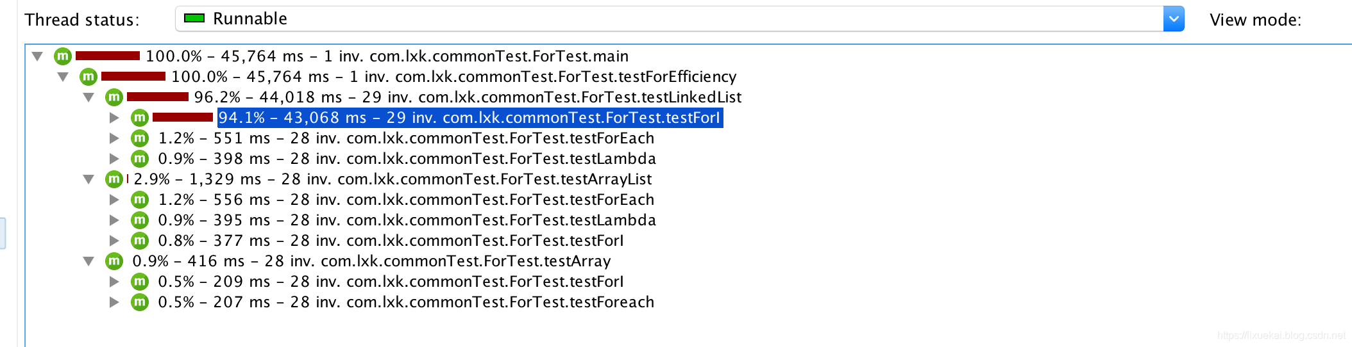The image size is (1352, 347).
Task: Collapse the testArray node
Action: tap(89, 261)
